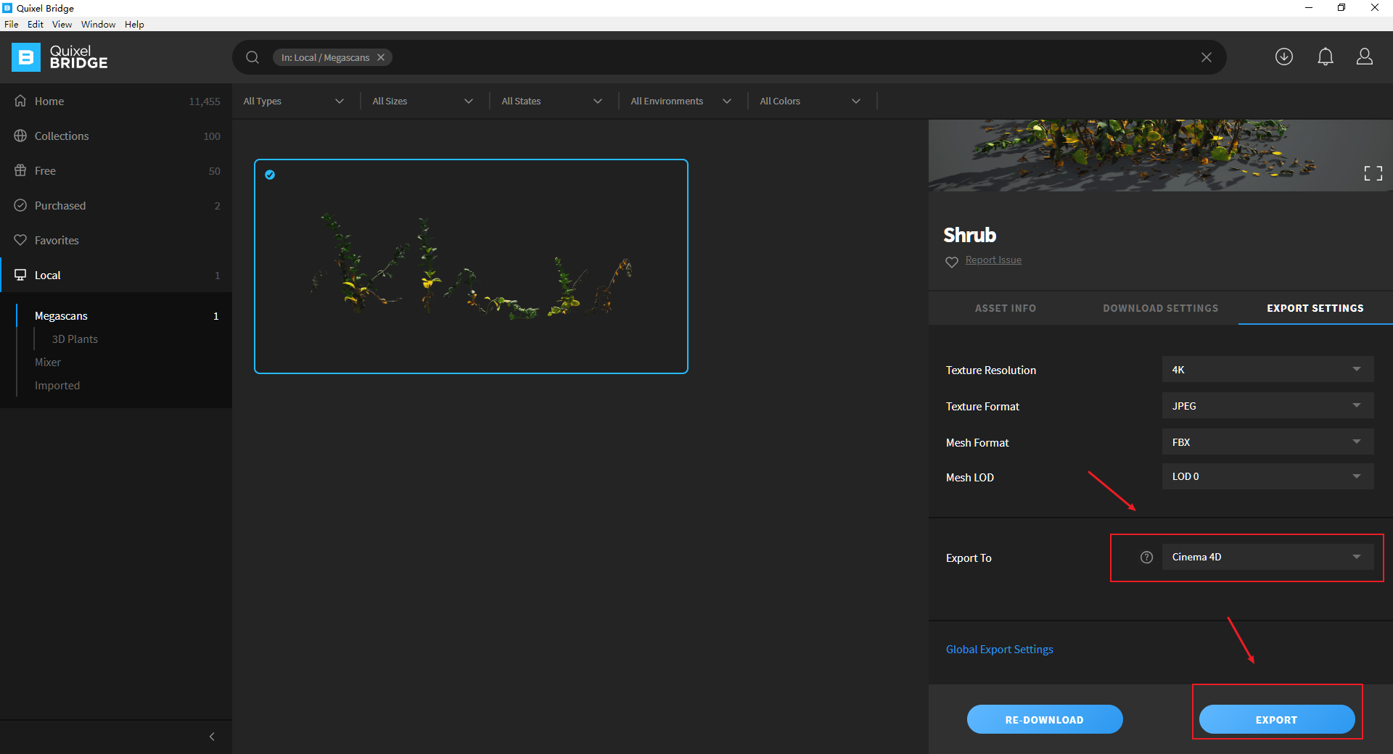
Task: Switch to the Download Settings tab
Action: click(x=1161, y=308)
